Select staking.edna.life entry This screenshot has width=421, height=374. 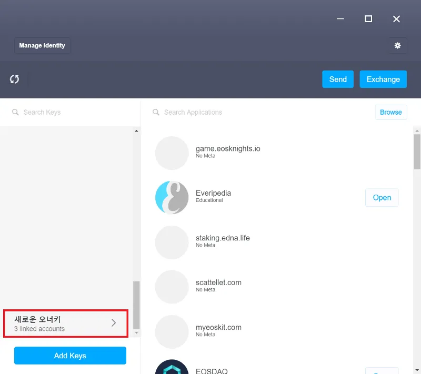click(x=223, y=238)
